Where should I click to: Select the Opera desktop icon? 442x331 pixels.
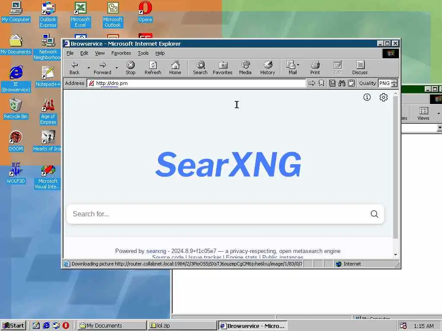point(145,12)
